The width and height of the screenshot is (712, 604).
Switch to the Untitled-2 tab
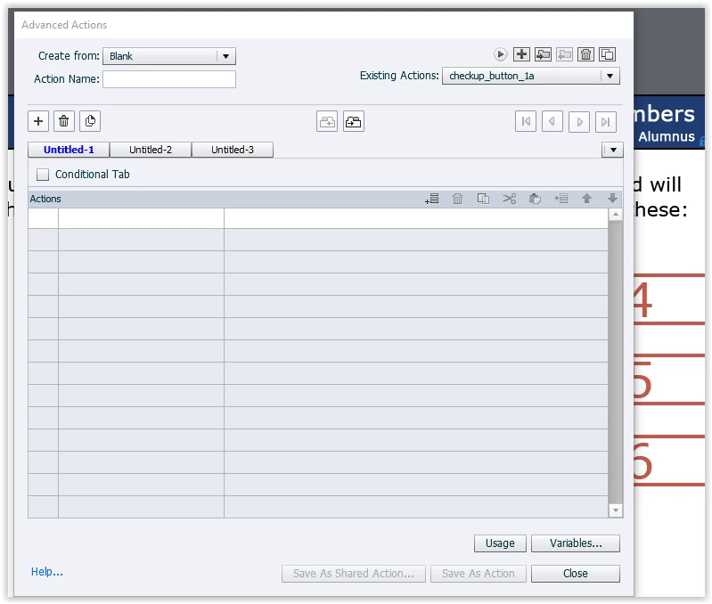(x=151, y=150)
